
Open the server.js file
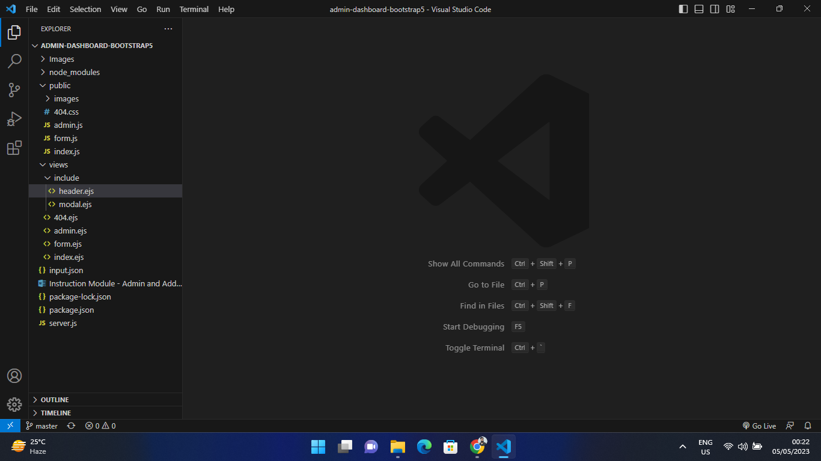63,323
